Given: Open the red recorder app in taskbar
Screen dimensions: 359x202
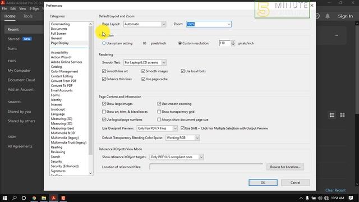Looking at the screenshot, I should pos(63,198).
